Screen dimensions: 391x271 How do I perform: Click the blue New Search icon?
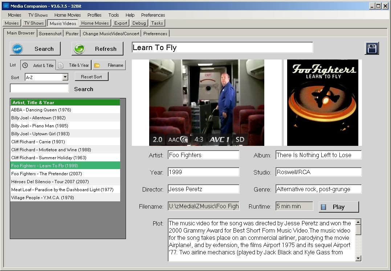pyautogui.click(x=17, y=49)
